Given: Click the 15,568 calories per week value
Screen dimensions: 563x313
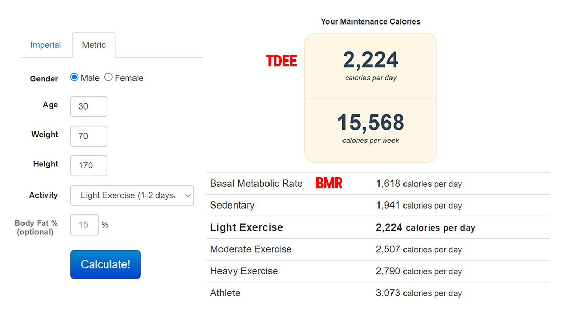Looking at the screenshot, I should pos(371,123).
